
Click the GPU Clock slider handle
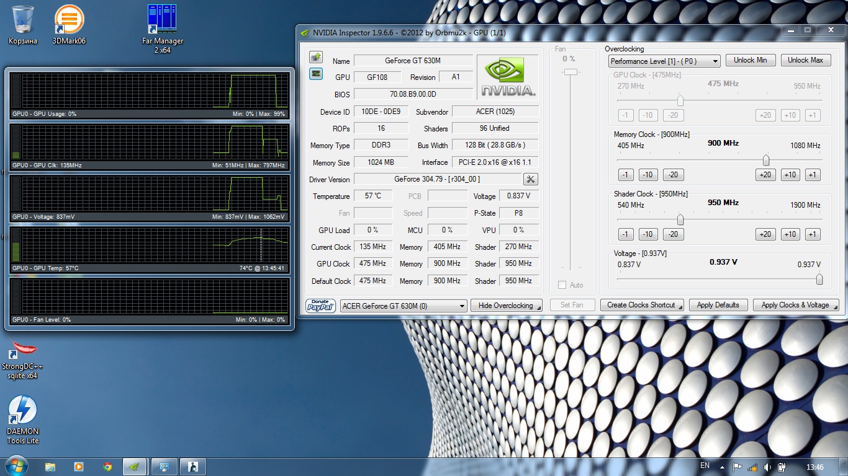click(x=680, y=100)
